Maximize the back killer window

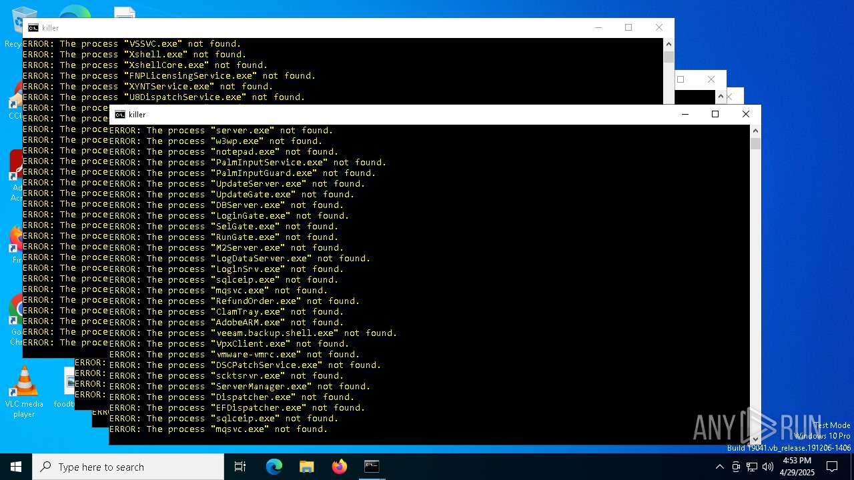(x=628, y=27)
